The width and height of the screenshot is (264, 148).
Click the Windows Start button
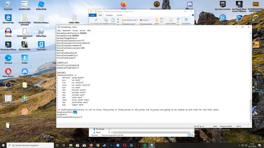tap(3, 145)
